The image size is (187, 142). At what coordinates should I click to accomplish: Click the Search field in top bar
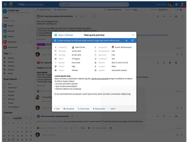point(94,5)
